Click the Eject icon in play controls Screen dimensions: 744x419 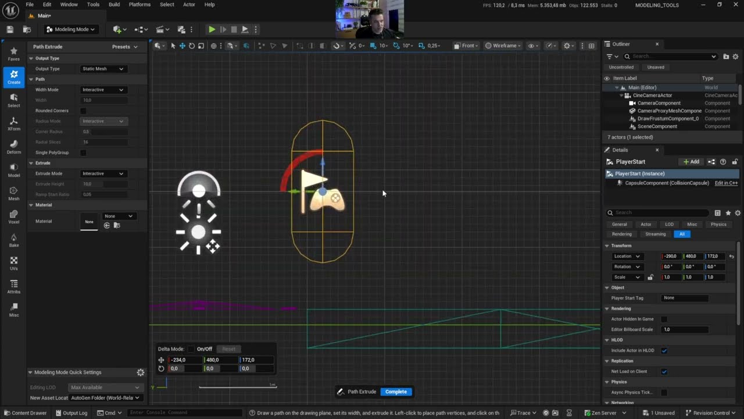point(245,29)
